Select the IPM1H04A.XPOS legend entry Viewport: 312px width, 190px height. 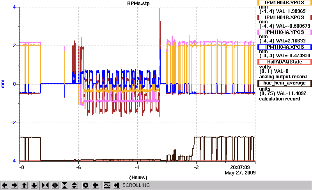pyautogui.click(x=285, y=47)
